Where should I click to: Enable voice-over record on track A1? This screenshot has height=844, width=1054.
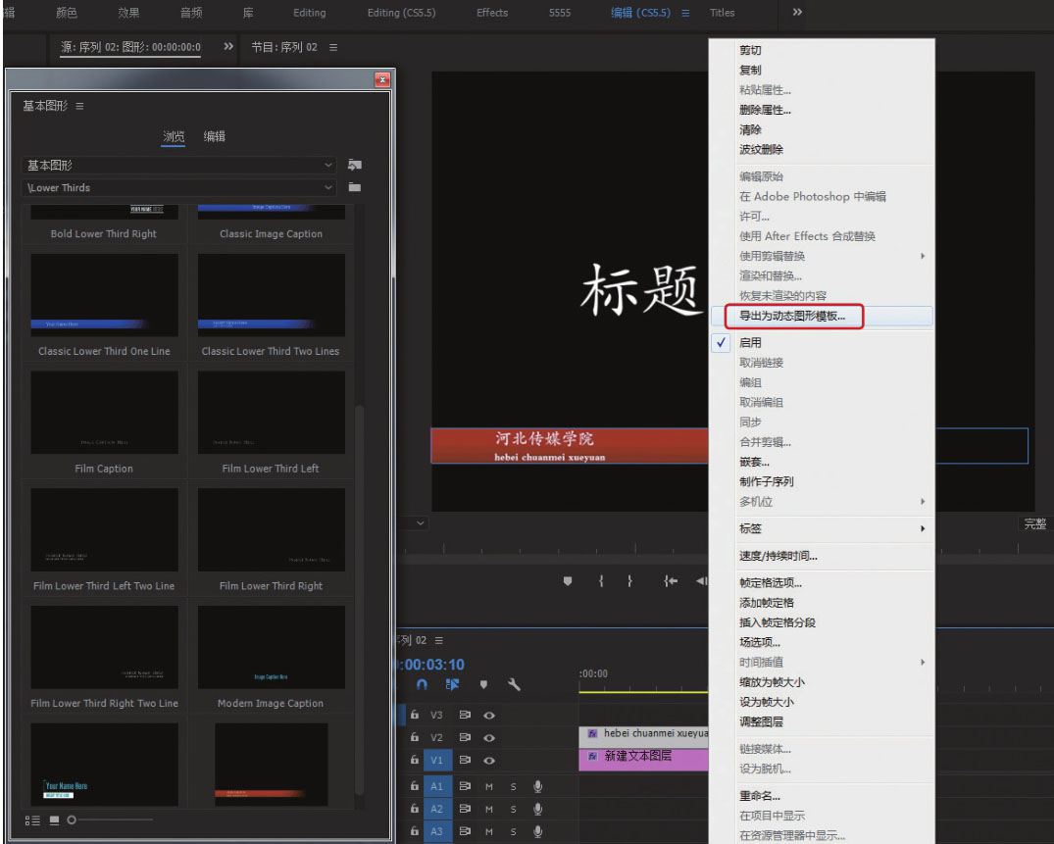tap(537, 786)
